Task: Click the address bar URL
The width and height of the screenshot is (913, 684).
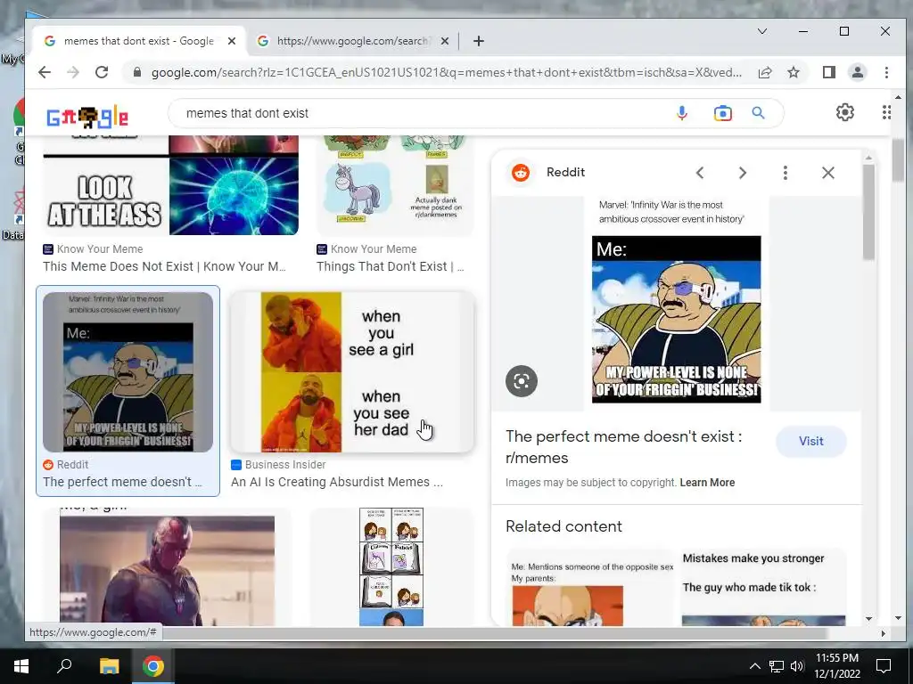Action: coord(446,72)
